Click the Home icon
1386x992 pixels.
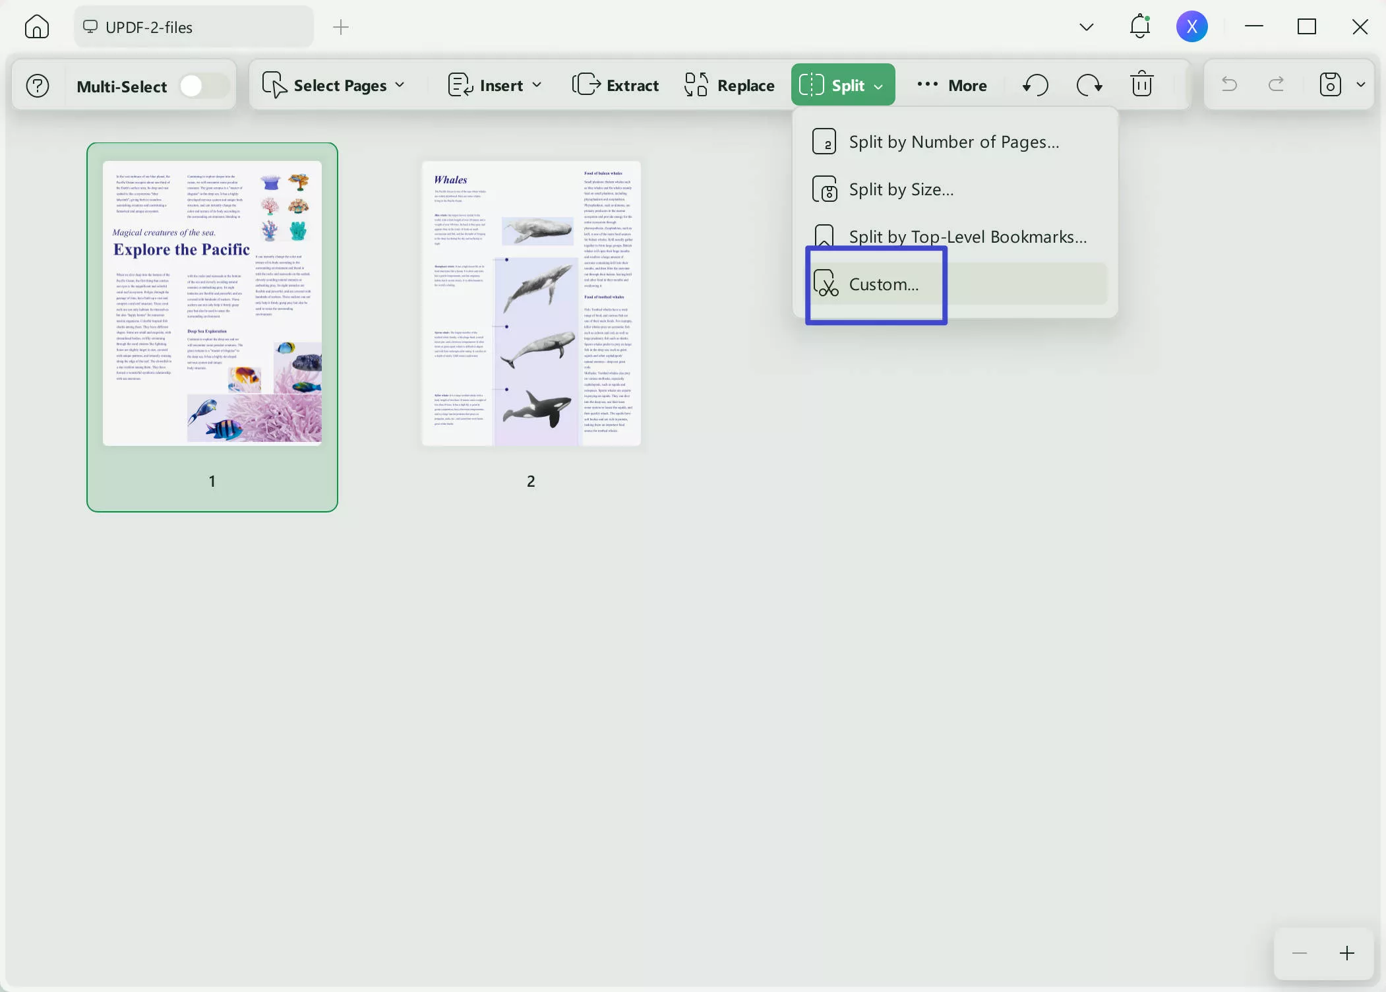36,26
